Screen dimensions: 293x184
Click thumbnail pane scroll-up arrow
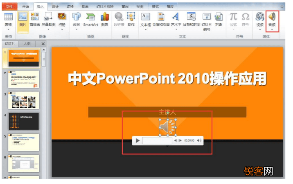pos(44,50)
